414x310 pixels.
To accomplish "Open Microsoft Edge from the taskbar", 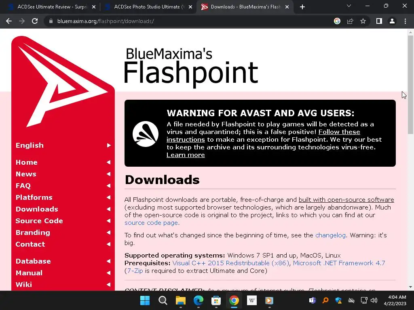I will click(198, 300).
